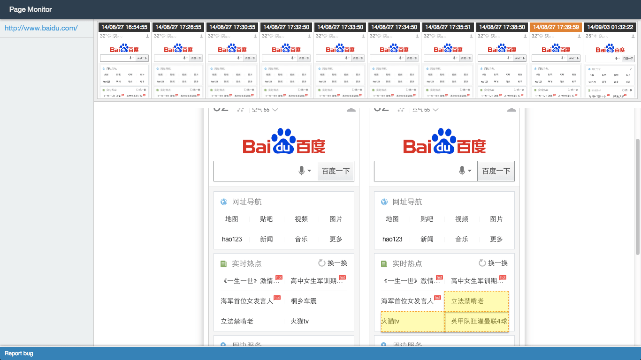Click 音乐 link in left snapshot
This screenshot has width=641, height=360.
pos(301,239)
